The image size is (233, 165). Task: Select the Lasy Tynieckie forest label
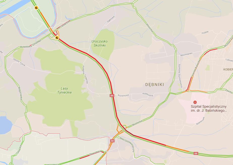tap(65, 91)
